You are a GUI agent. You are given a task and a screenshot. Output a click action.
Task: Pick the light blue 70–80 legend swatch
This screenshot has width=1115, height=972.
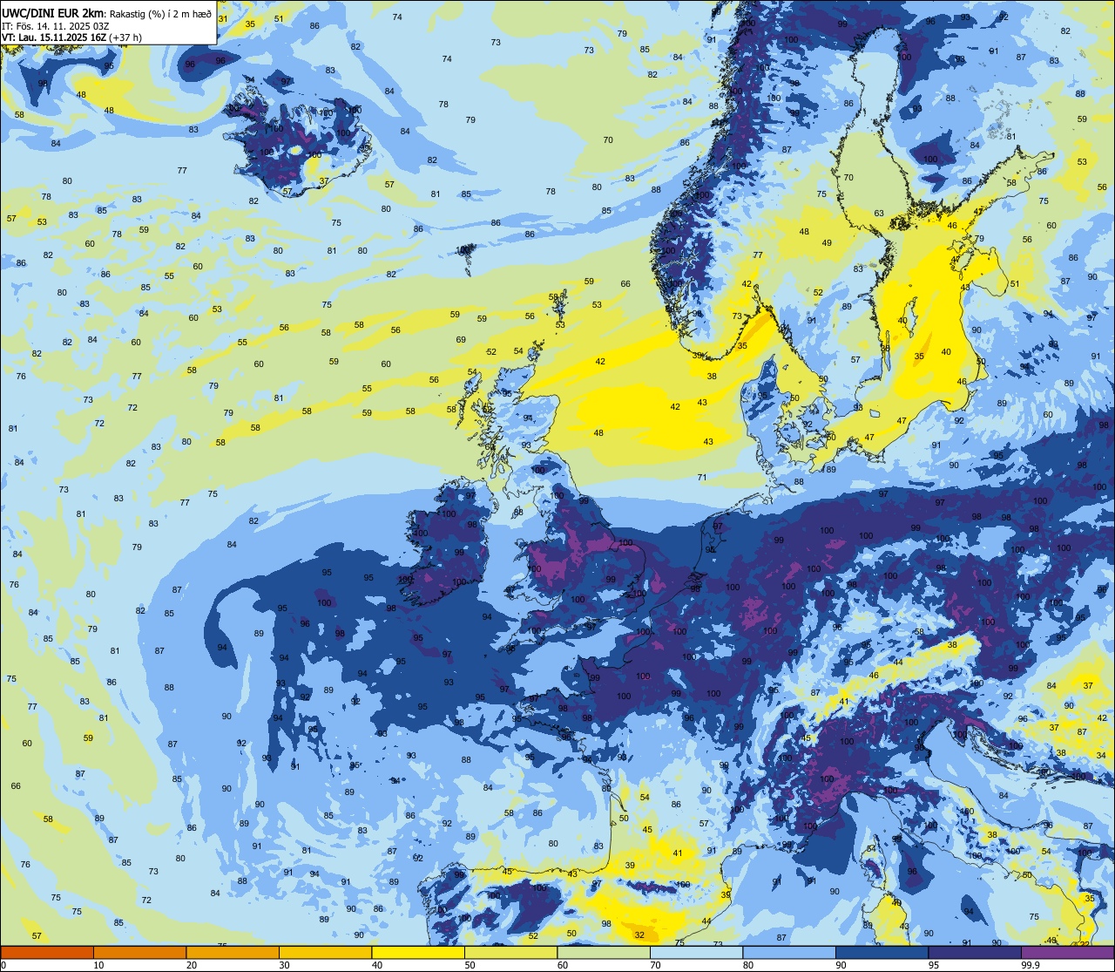[x=696, y=952]
